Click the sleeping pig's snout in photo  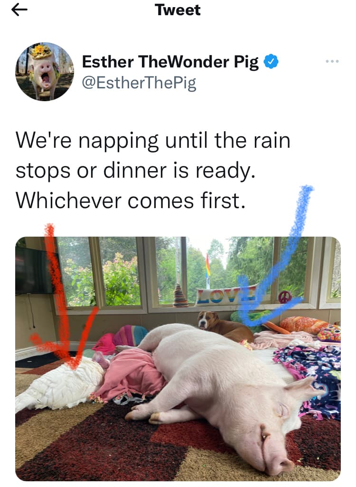(278, 460)
